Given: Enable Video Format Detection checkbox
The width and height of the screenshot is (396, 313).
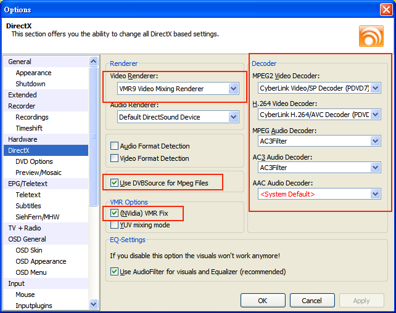Looking at the screenshot, I should click(x=114, y=158).
